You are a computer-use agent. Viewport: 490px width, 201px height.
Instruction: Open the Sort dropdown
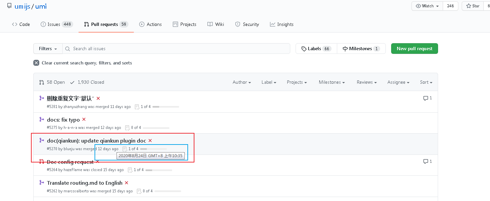pos(426,82)
